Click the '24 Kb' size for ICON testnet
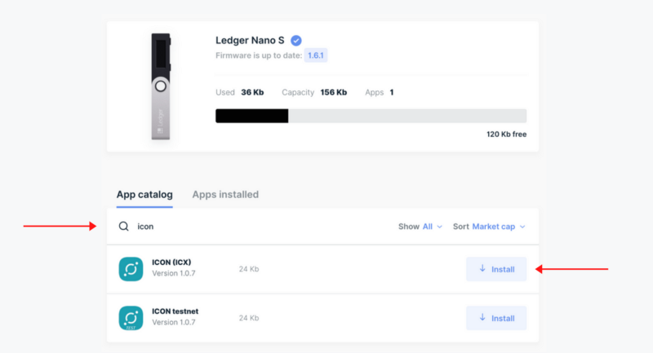 click(249, 318)
